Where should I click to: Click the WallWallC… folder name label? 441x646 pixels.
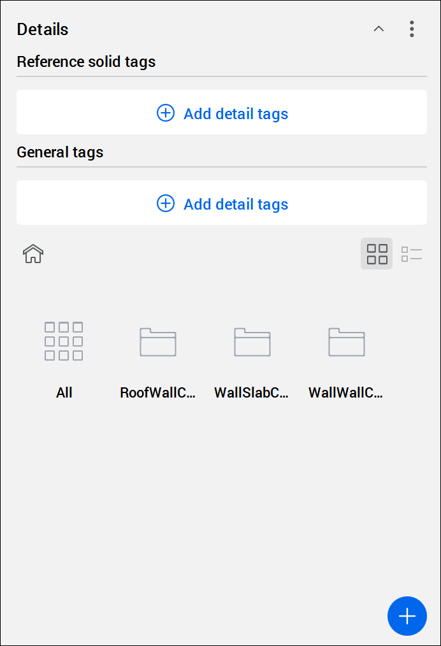coord(346,392)
